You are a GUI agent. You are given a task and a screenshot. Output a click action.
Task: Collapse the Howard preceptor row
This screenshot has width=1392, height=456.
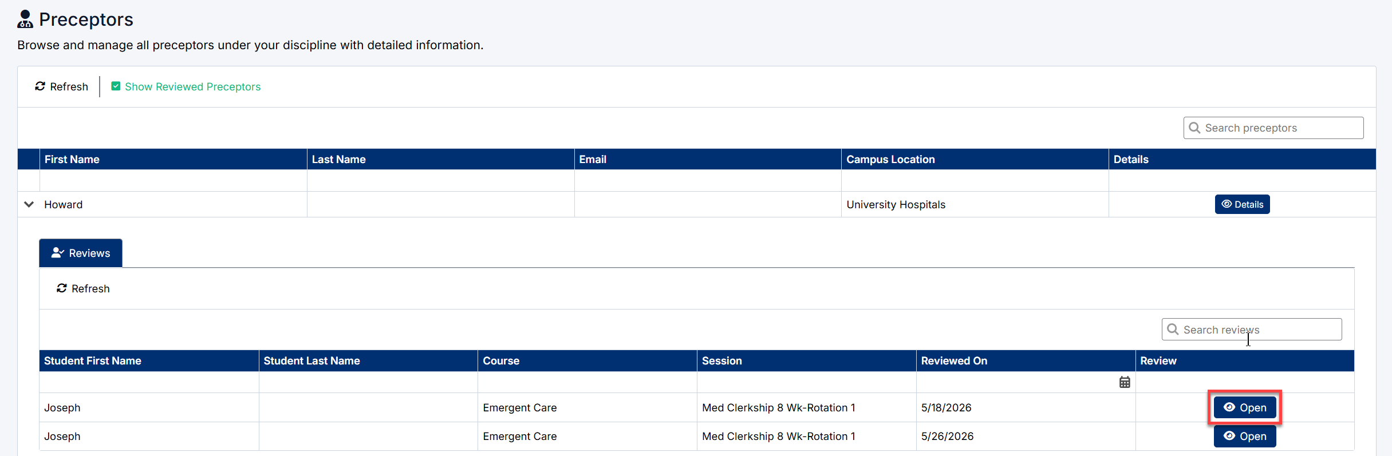(x=29, y=204)
